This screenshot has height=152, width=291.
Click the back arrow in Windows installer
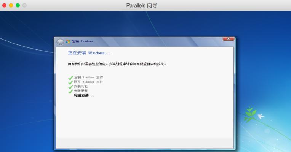tap(60, 42)
